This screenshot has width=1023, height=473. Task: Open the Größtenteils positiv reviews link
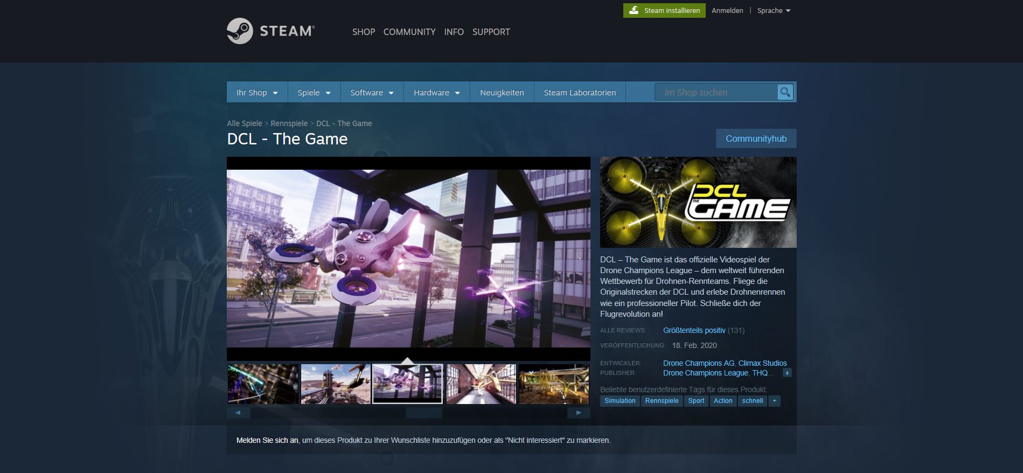click(x=694, y=330)
